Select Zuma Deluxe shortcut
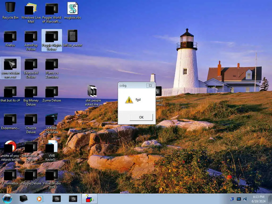The width and height of the screenshot is (272, 204). coord(52,94)
